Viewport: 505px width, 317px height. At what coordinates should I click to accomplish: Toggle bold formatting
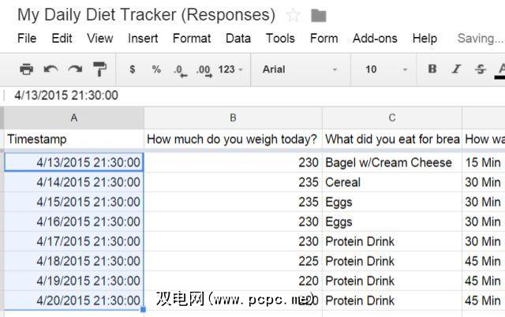point(432,69)
